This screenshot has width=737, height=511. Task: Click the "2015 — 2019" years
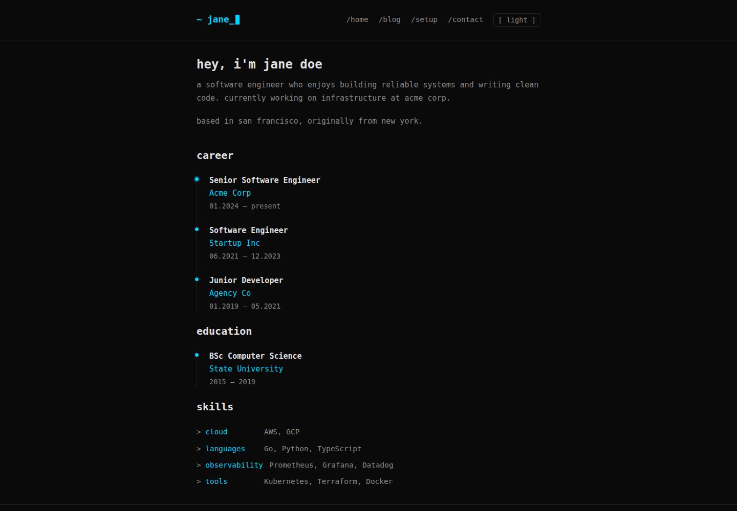pyautogui.click(x=232, y=382)
